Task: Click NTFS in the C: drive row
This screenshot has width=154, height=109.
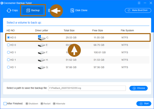Action: click(x=125, y=37)
